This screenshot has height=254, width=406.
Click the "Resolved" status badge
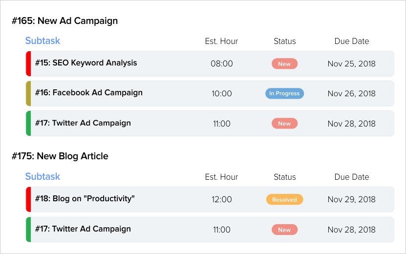click(x=284, y=199)
